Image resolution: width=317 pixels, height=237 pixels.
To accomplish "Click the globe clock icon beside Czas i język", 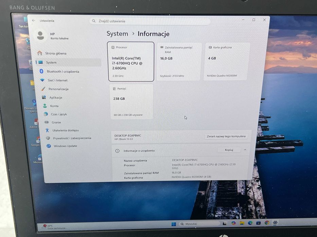I will [46, 114].
